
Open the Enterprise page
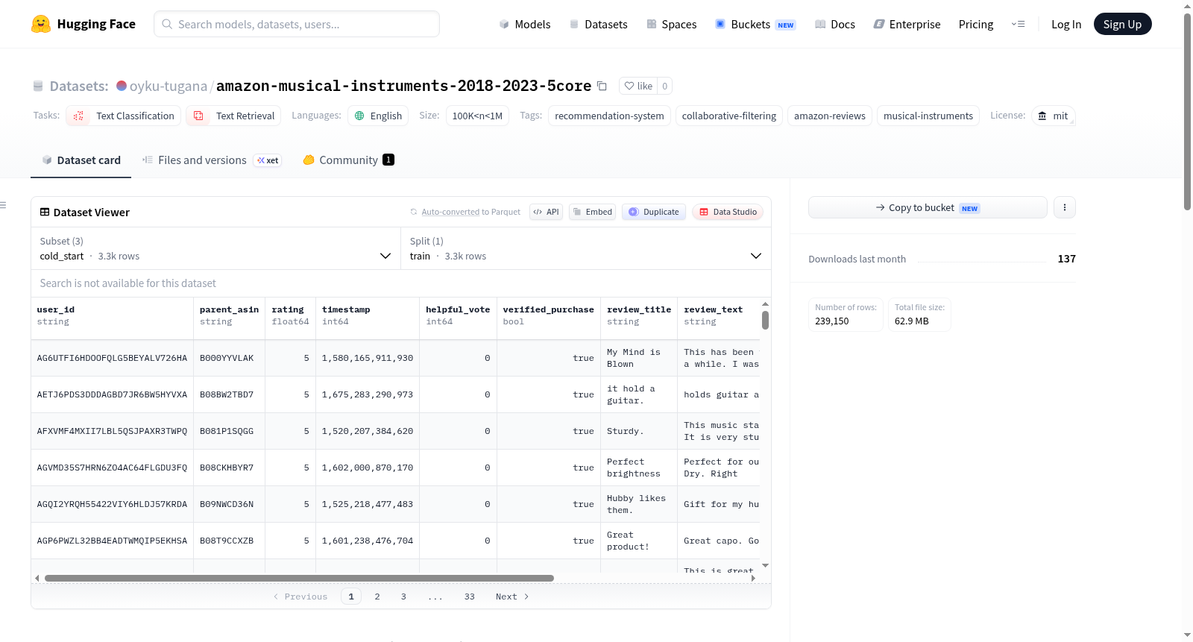[907, 24]
